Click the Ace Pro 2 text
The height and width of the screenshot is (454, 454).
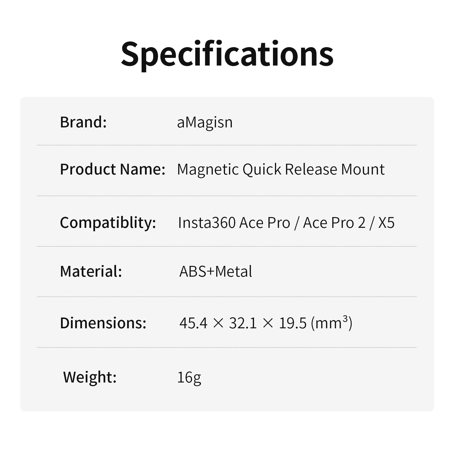click(334, 222)
